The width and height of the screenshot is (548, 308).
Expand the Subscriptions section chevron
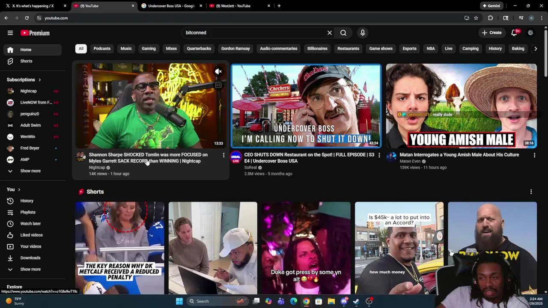pos(39,80)
